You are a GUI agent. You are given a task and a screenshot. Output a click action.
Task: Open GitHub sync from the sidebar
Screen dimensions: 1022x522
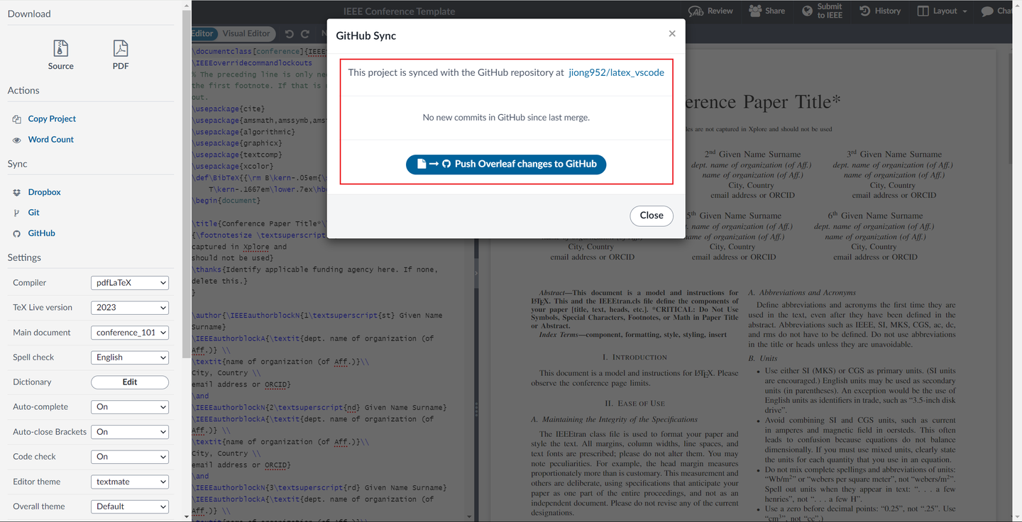point(40,233)
